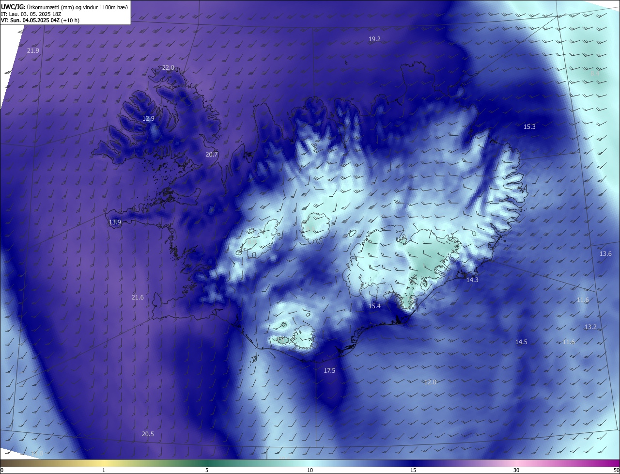Select the color scale tick labeled 5

pos(207,470)
